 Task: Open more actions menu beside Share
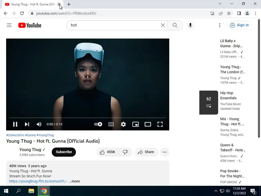[x=165, y=152]
